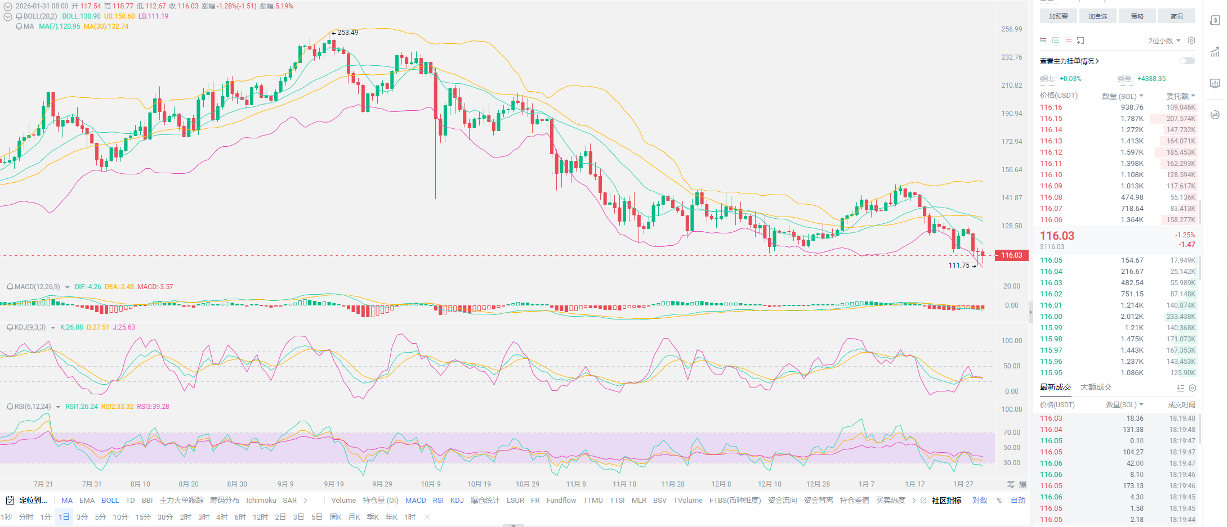Image resolution: width=1228 pixels, height=527 pixels.
Task: Toggle the BOLL main chart indicator
Action: coord(110,500)
